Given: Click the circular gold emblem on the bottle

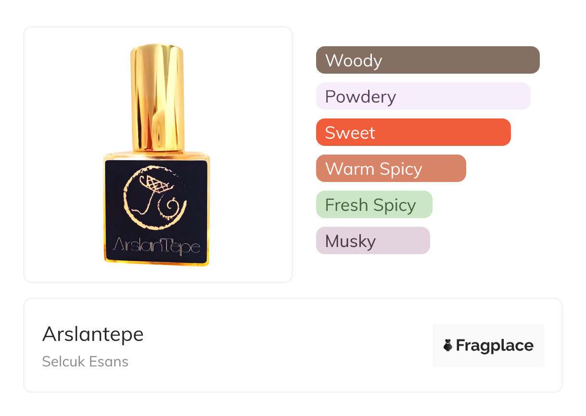Looking at the screenshot, I should pos(155,198).
